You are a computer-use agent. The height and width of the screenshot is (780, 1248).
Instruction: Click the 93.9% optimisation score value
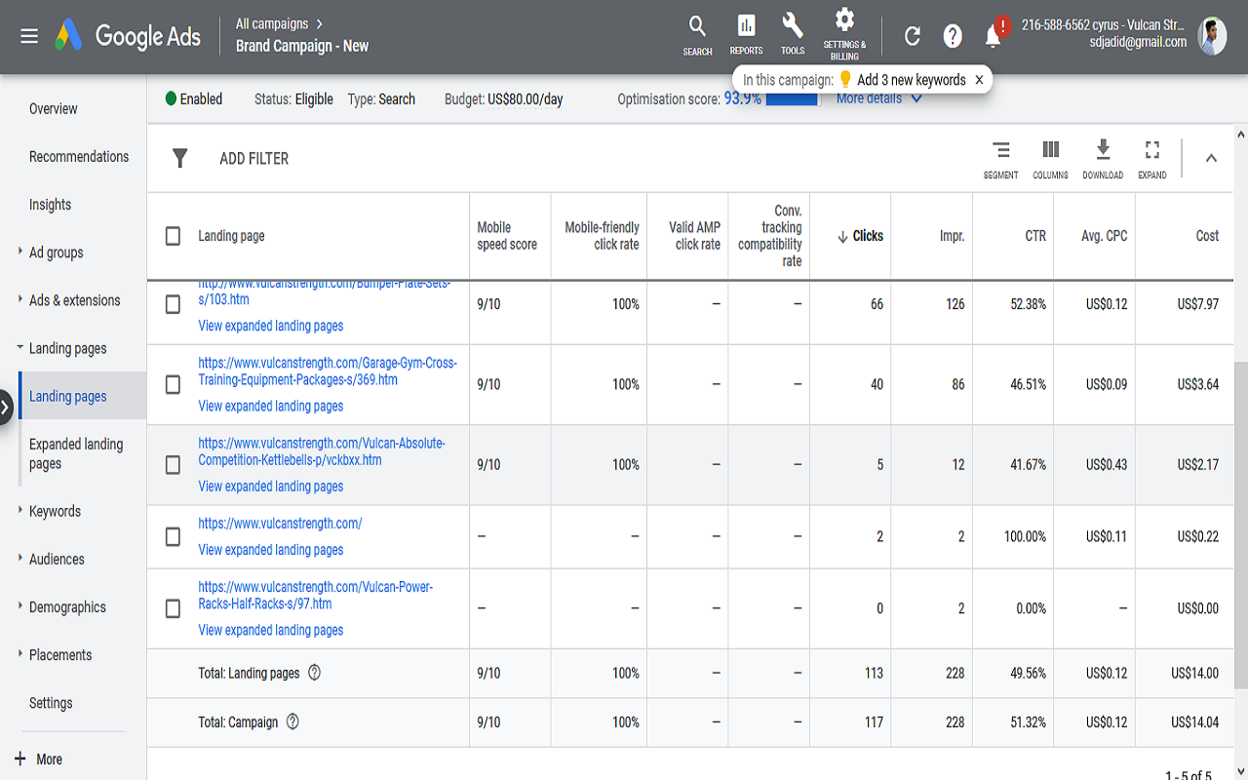click(742, 98)
